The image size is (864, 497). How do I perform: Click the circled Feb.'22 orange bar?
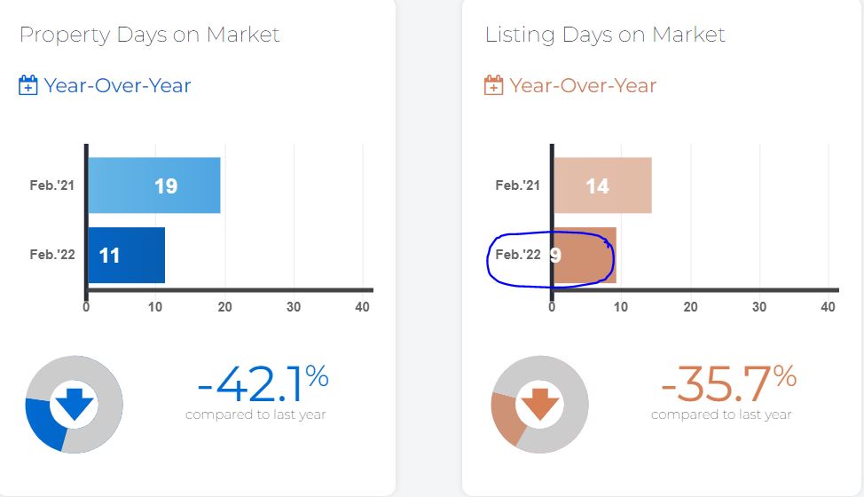584,256
